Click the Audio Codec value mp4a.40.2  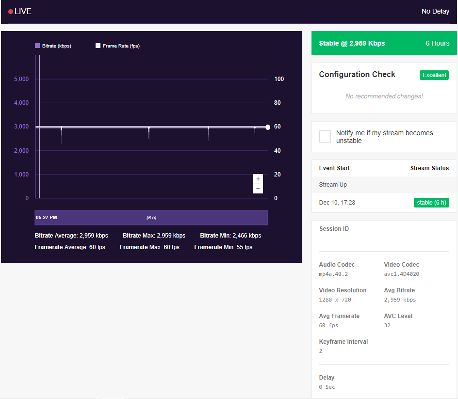(333, 274)
